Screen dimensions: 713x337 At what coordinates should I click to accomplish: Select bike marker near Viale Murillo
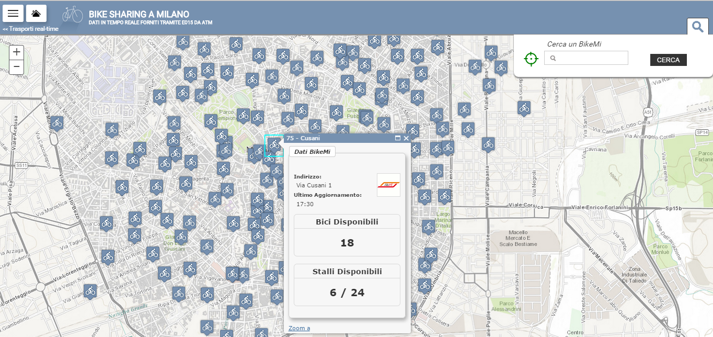[57, 123]
